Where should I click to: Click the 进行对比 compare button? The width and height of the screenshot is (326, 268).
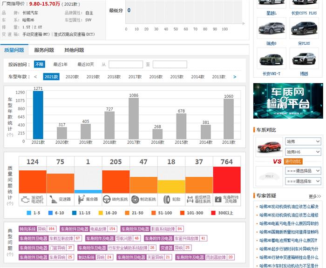[x=293, y=161]
